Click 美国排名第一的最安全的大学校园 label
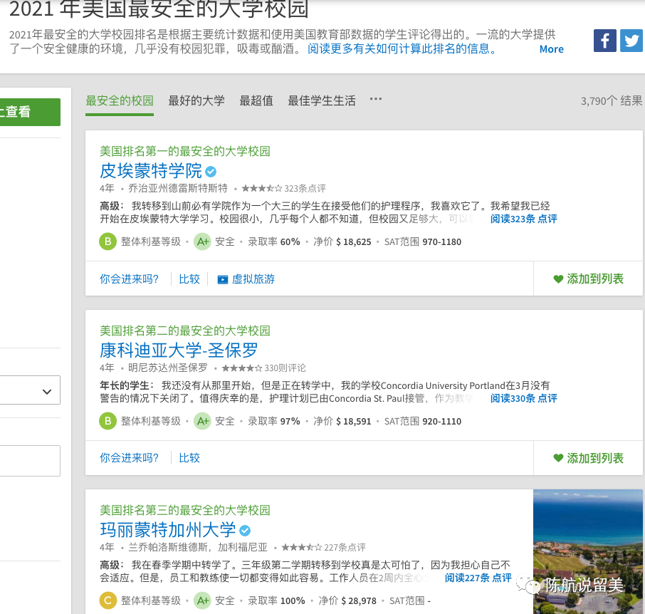 click(x=184, y=151)
